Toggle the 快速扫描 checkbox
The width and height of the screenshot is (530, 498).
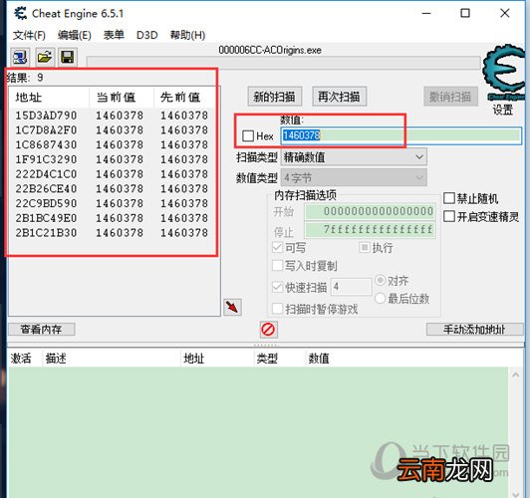[278, 287]
